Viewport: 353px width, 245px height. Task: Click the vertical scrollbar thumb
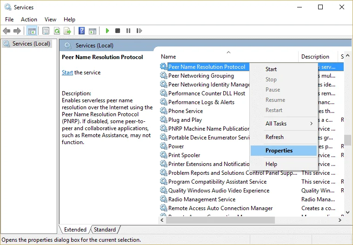[347, 140]
